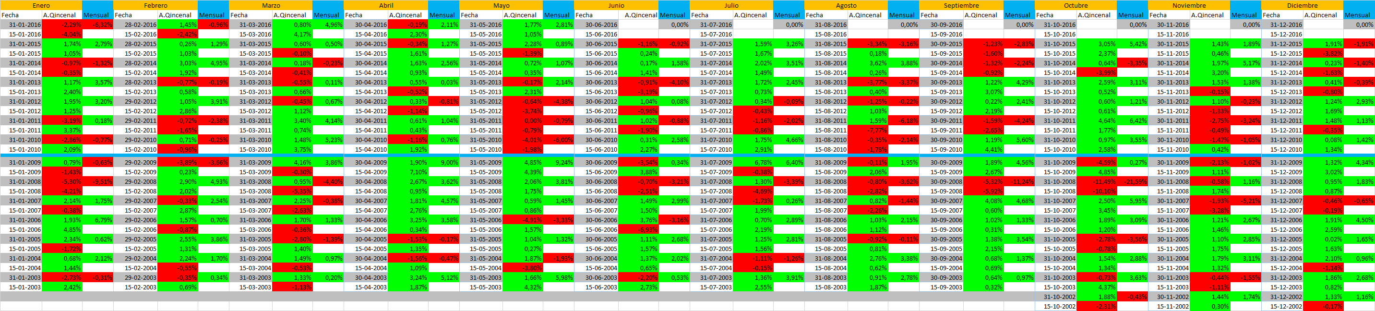Select the Mensual column header under Marzo
1375x311 pixels.
pyautogui.click(x=328, y=15)
